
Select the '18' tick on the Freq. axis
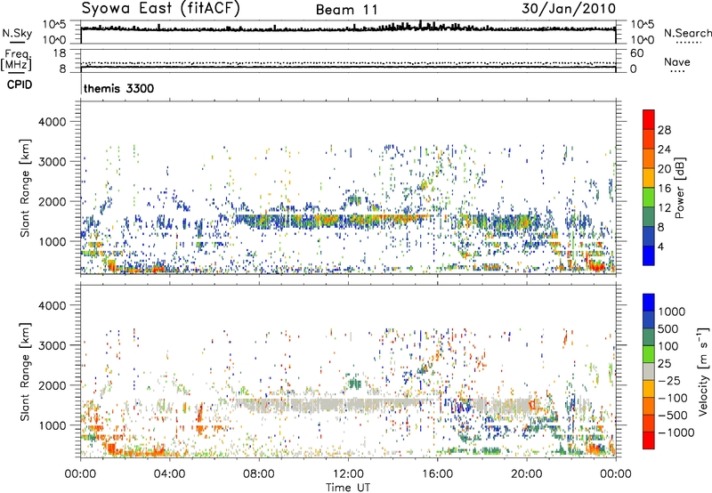click(59, 53)
